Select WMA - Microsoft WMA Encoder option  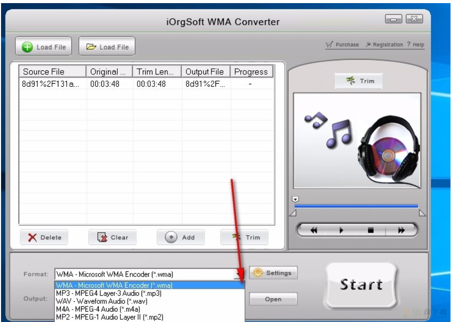point(150,285)
